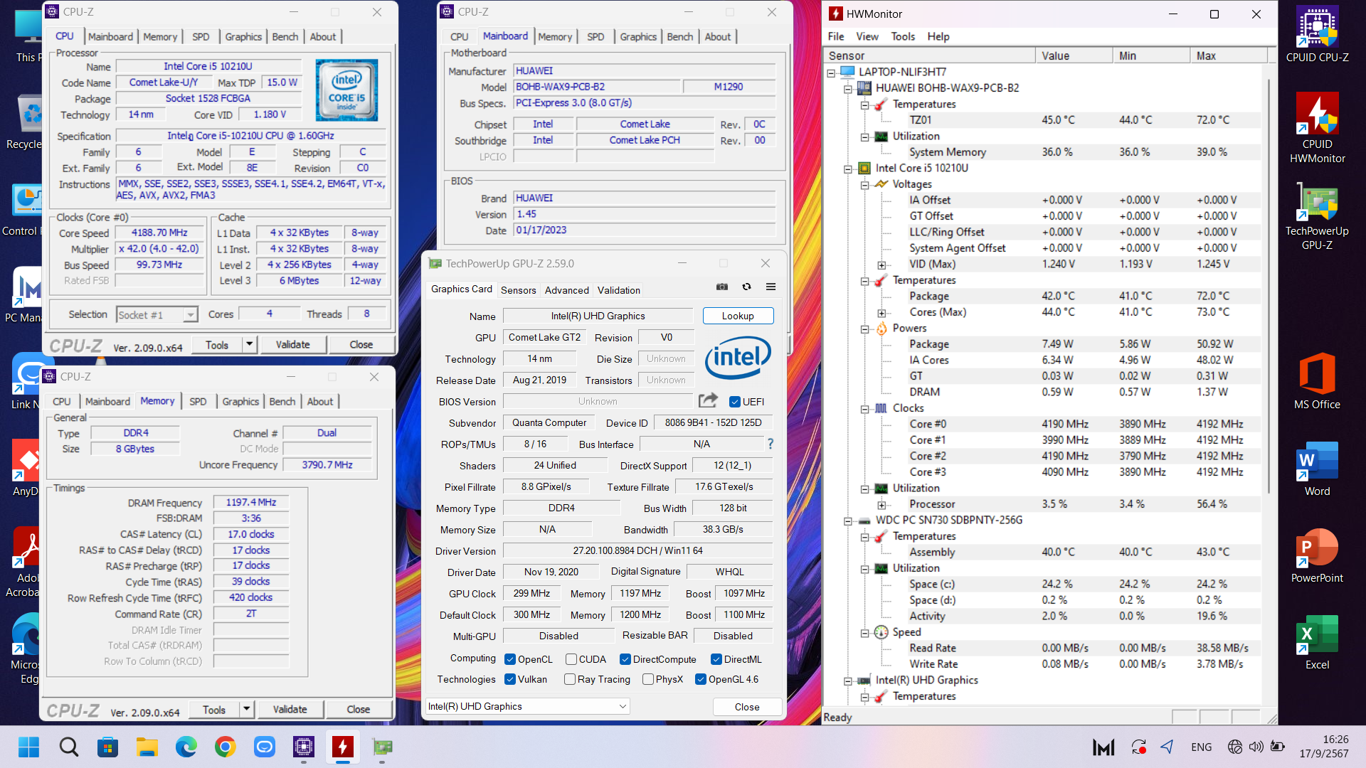
Task: Toggle the DirectCompute checkbox
Action: (x=625, y=659)
